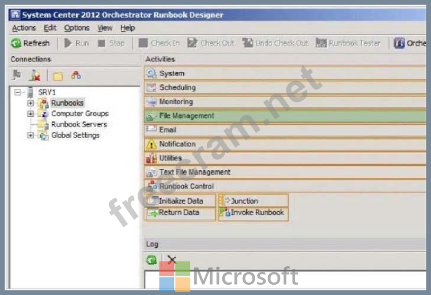Select the Junction activity
431x295 pixels.
[253, 201]
